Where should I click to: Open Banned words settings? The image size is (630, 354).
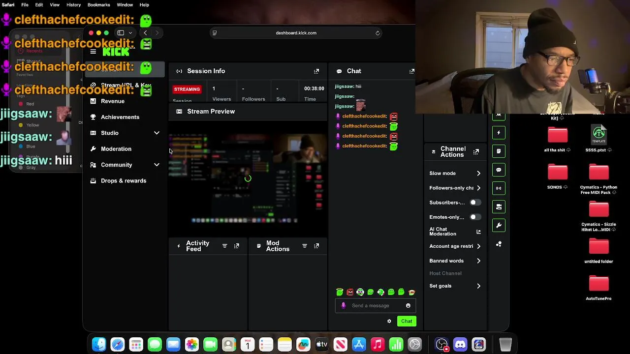coord(455,261)
